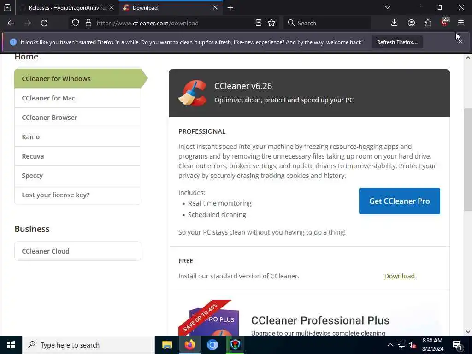
Task: Open CCleaner Cloud business item
Action: 77,251
